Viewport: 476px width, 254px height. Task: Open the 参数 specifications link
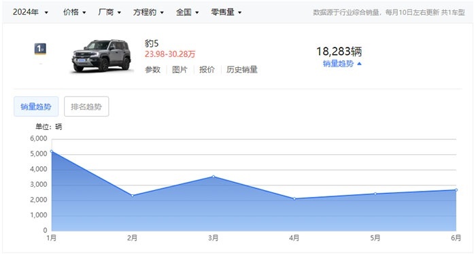[152, 69]
